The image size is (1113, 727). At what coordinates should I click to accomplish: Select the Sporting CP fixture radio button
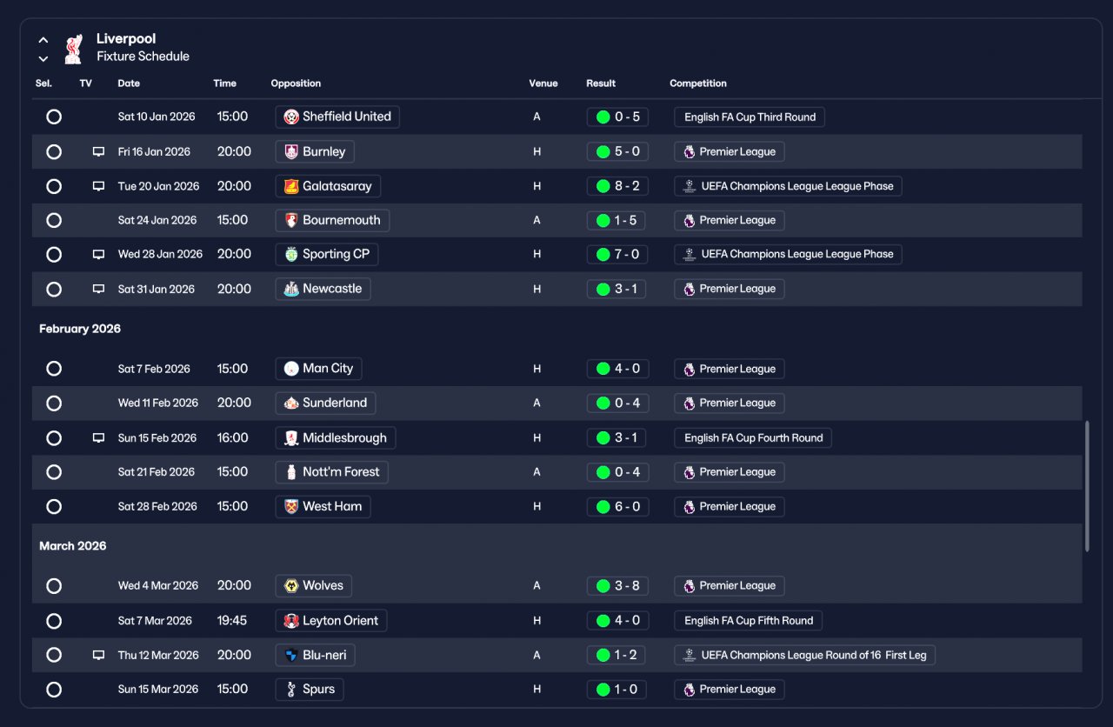(x=54, y=255)
